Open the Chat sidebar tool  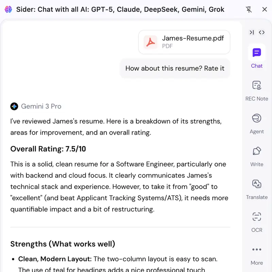pyautogui.click(x=257, y=57)
